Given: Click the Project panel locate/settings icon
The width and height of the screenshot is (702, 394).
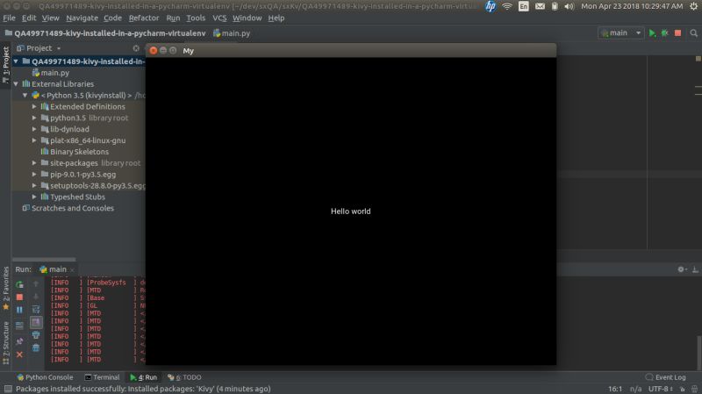Looking at the screenshot, I should tap(136, 48).
